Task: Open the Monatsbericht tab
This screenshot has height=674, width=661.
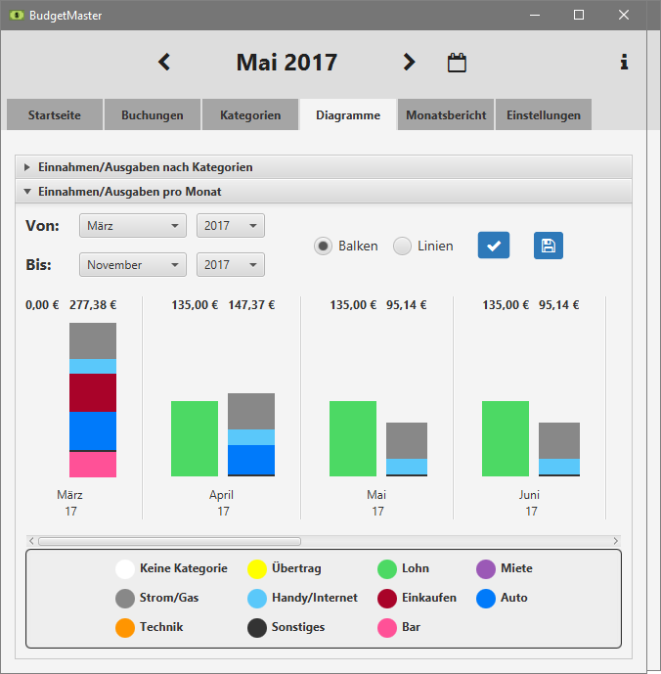Action: 446,114
